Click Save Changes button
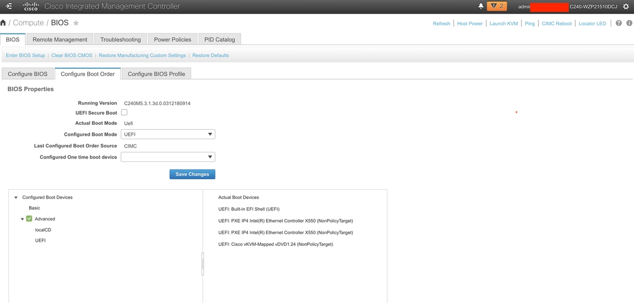This screenshot has height=303, width=634. (192, 174)
